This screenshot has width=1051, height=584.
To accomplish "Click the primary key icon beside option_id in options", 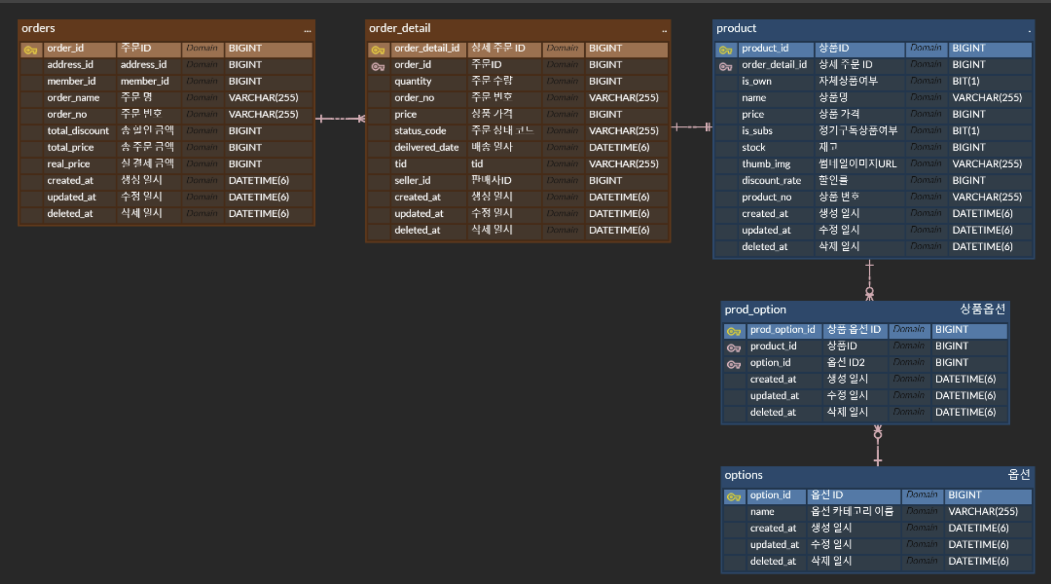I will click(734, 496).
